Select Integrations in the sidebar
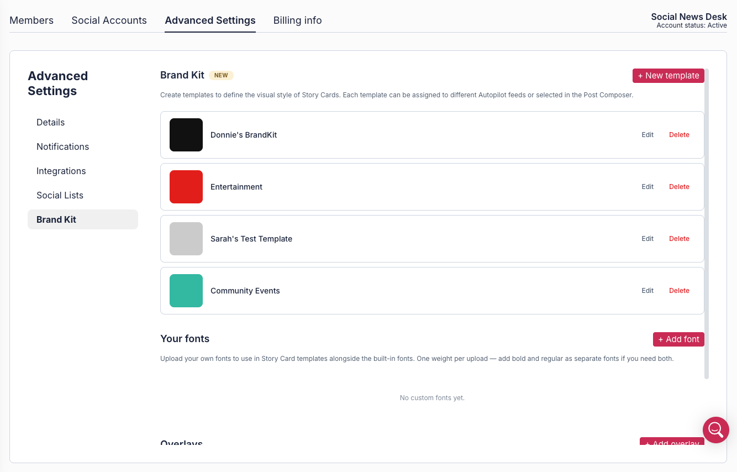This screenshot has width=737, height=472. pos(83,171)
